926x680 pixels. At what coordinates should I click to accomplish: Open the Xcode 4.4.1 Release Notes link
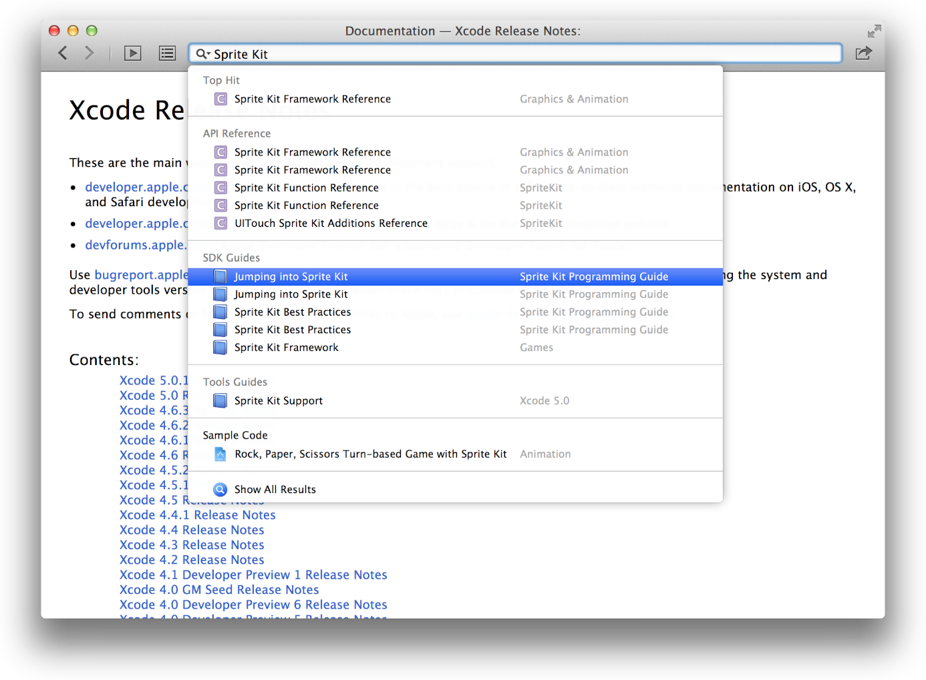(198, 515)
